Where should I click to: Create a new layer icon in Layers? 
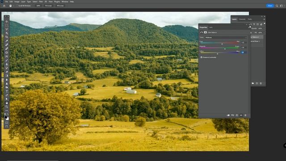tap(257, 83)
